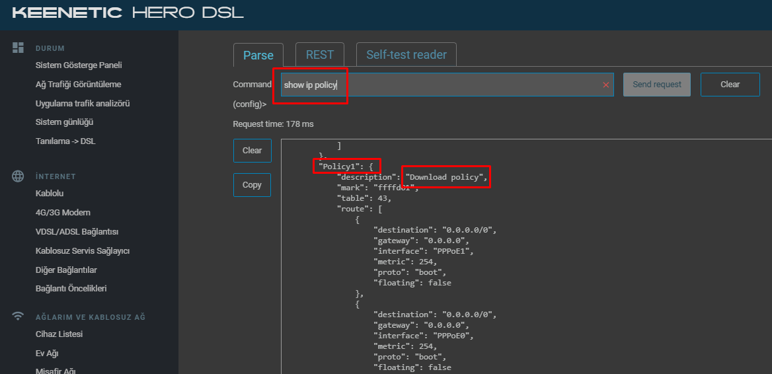Open Diğer Bağlantılar
The width and height of the screenshot is (772, 374).
[66, 270]
